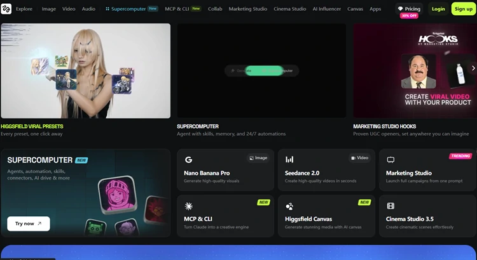Screen dimensions: 477x260
Task: Open the Explore menu
Action: (x=24, y=9)
